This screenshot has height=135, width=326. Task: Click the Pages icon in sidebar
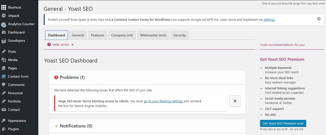(4, 68)
